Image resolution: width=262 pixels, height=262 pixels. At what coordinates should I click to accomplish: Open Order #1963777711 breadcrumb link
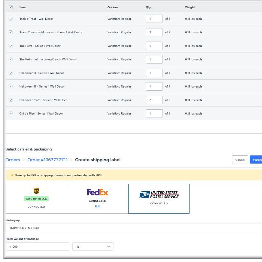click(x=48, y=160)
